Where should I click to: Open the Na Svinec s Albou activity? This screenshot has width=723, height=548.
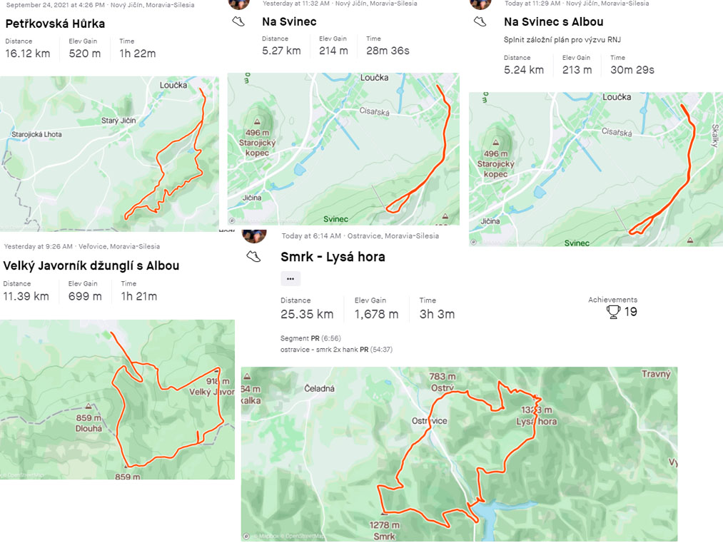[x=553, y=21]
